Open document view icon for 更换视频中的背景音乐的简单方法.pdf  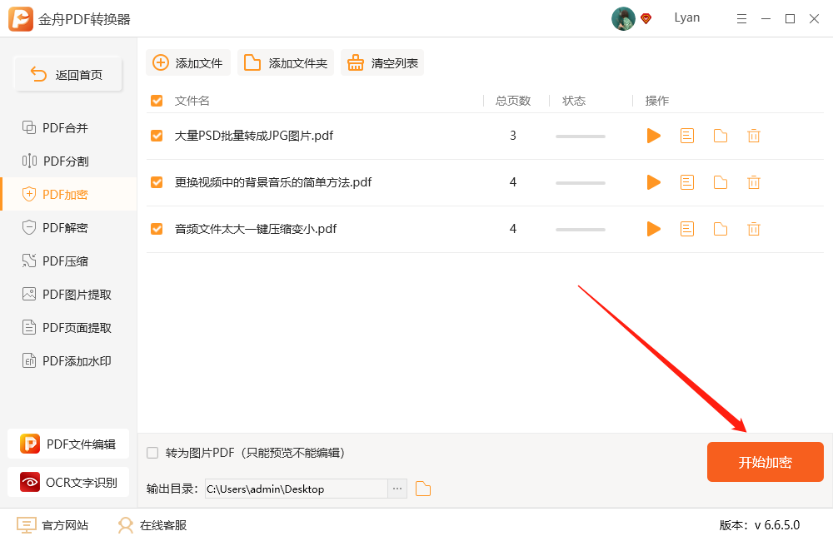pos(687,182)
